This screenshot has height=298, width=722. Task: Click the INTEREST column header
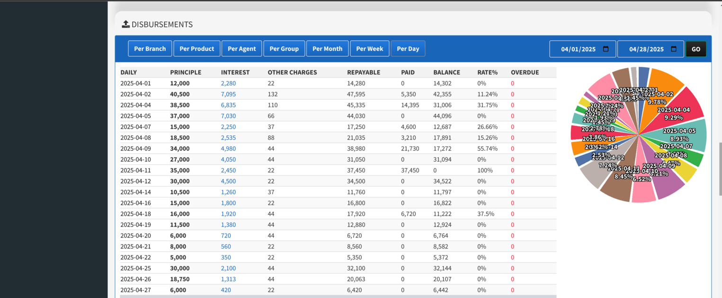pos(235,72)
